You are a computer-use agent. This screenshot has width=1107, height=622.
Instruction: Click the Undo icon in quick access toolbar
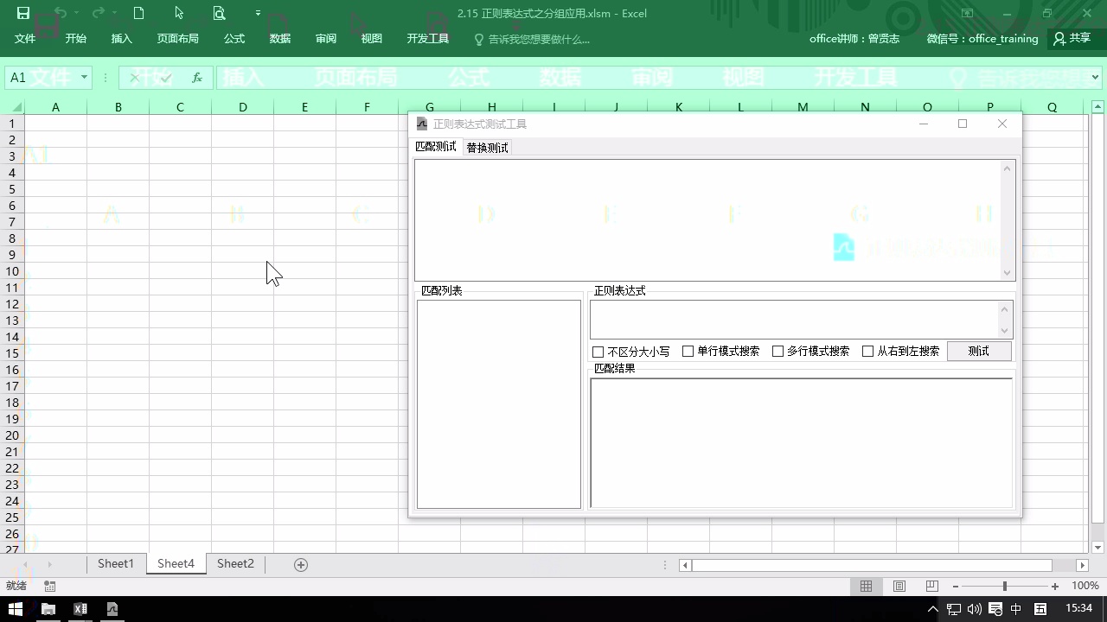pyautogui.click(x=60, y=13)
